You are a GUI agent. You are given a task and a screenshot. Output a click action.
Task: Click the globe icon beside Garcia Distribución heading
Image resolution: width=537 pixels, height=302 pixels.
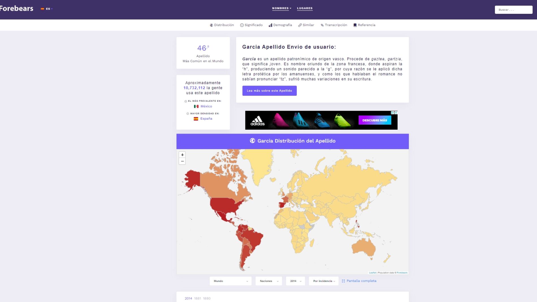252,140
